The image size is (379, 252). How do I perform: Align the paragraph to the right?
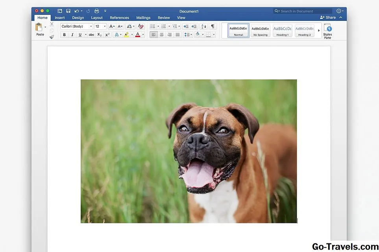click(x=170, y=35)
